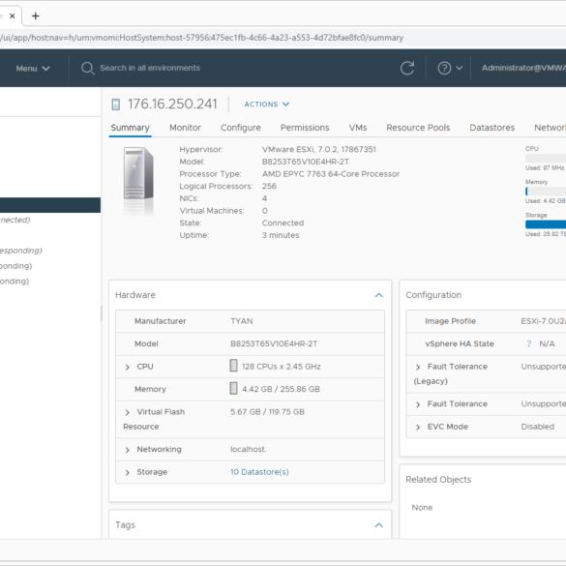Click the Storage usage bar

[546, 224]
